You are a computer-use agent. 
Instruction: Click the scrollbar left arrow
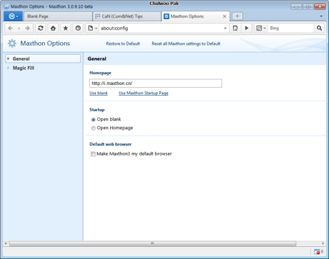pyautogui.click(x=5, y=244)
